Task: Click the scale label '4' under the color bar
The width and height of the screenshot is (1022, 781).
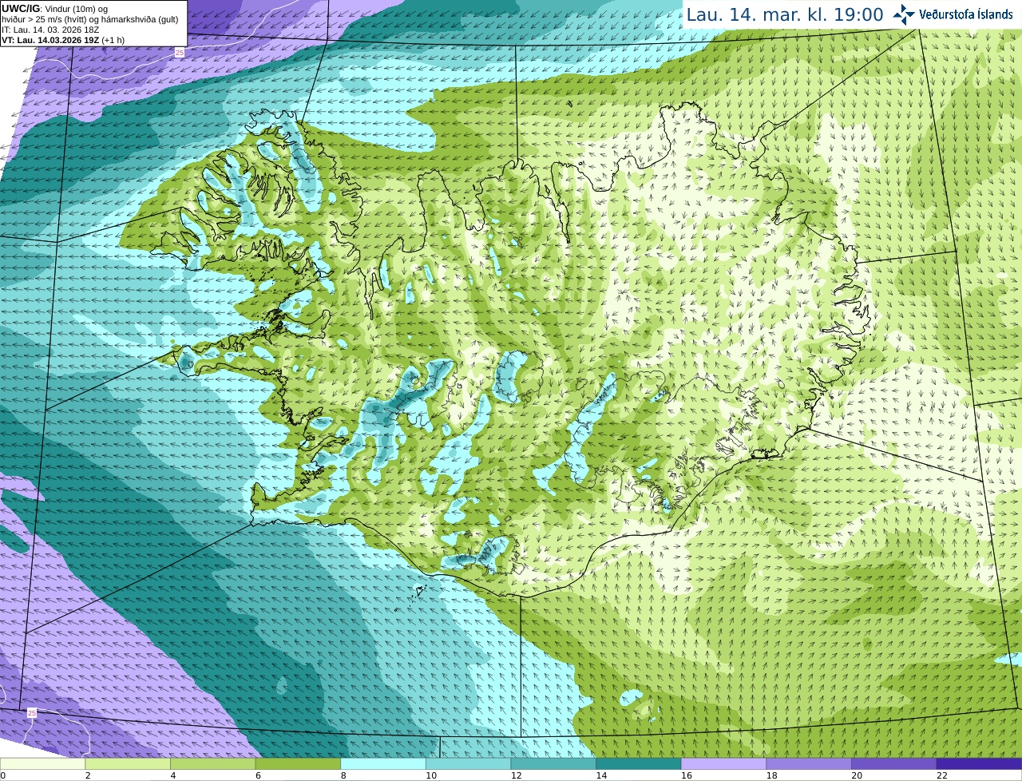Action: coord(173,775)
